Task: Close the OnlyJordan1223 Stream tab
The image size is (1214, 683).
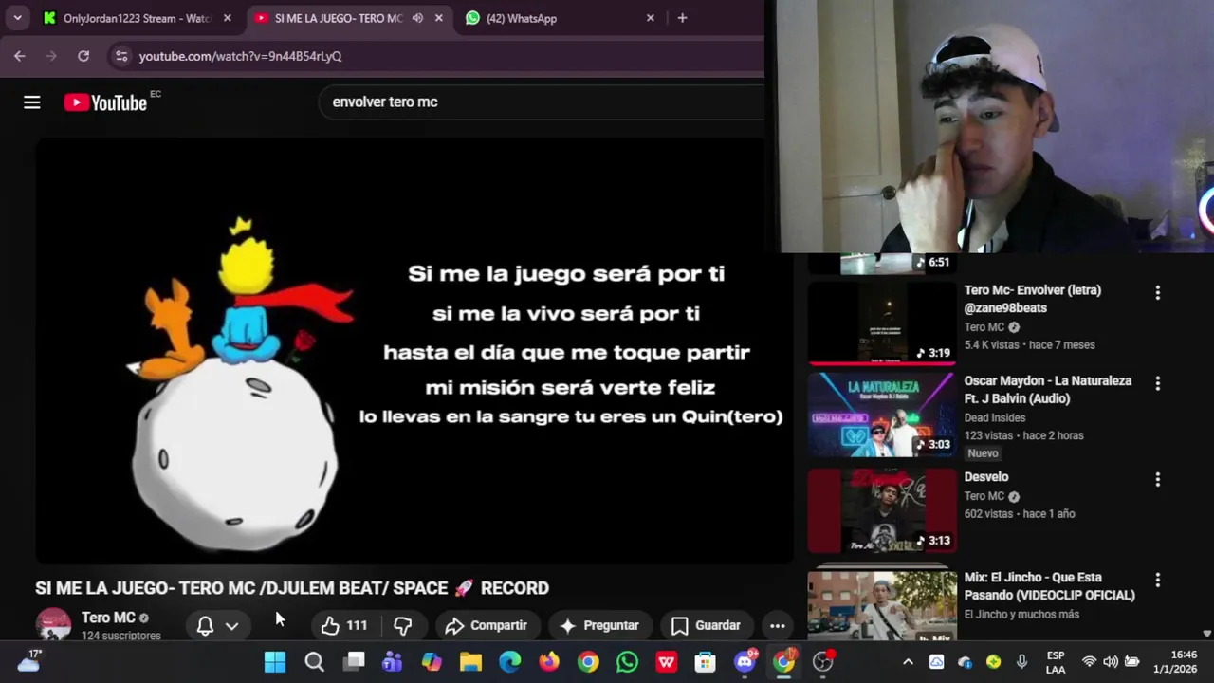Action: (227, 18)
